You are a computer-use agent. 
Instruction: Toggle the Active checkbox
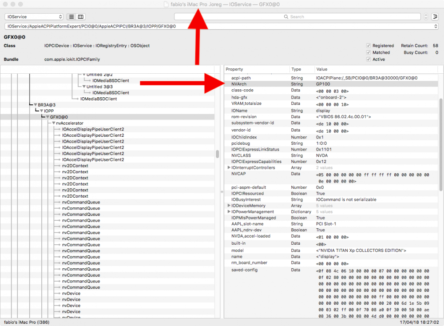coord(369,59)
